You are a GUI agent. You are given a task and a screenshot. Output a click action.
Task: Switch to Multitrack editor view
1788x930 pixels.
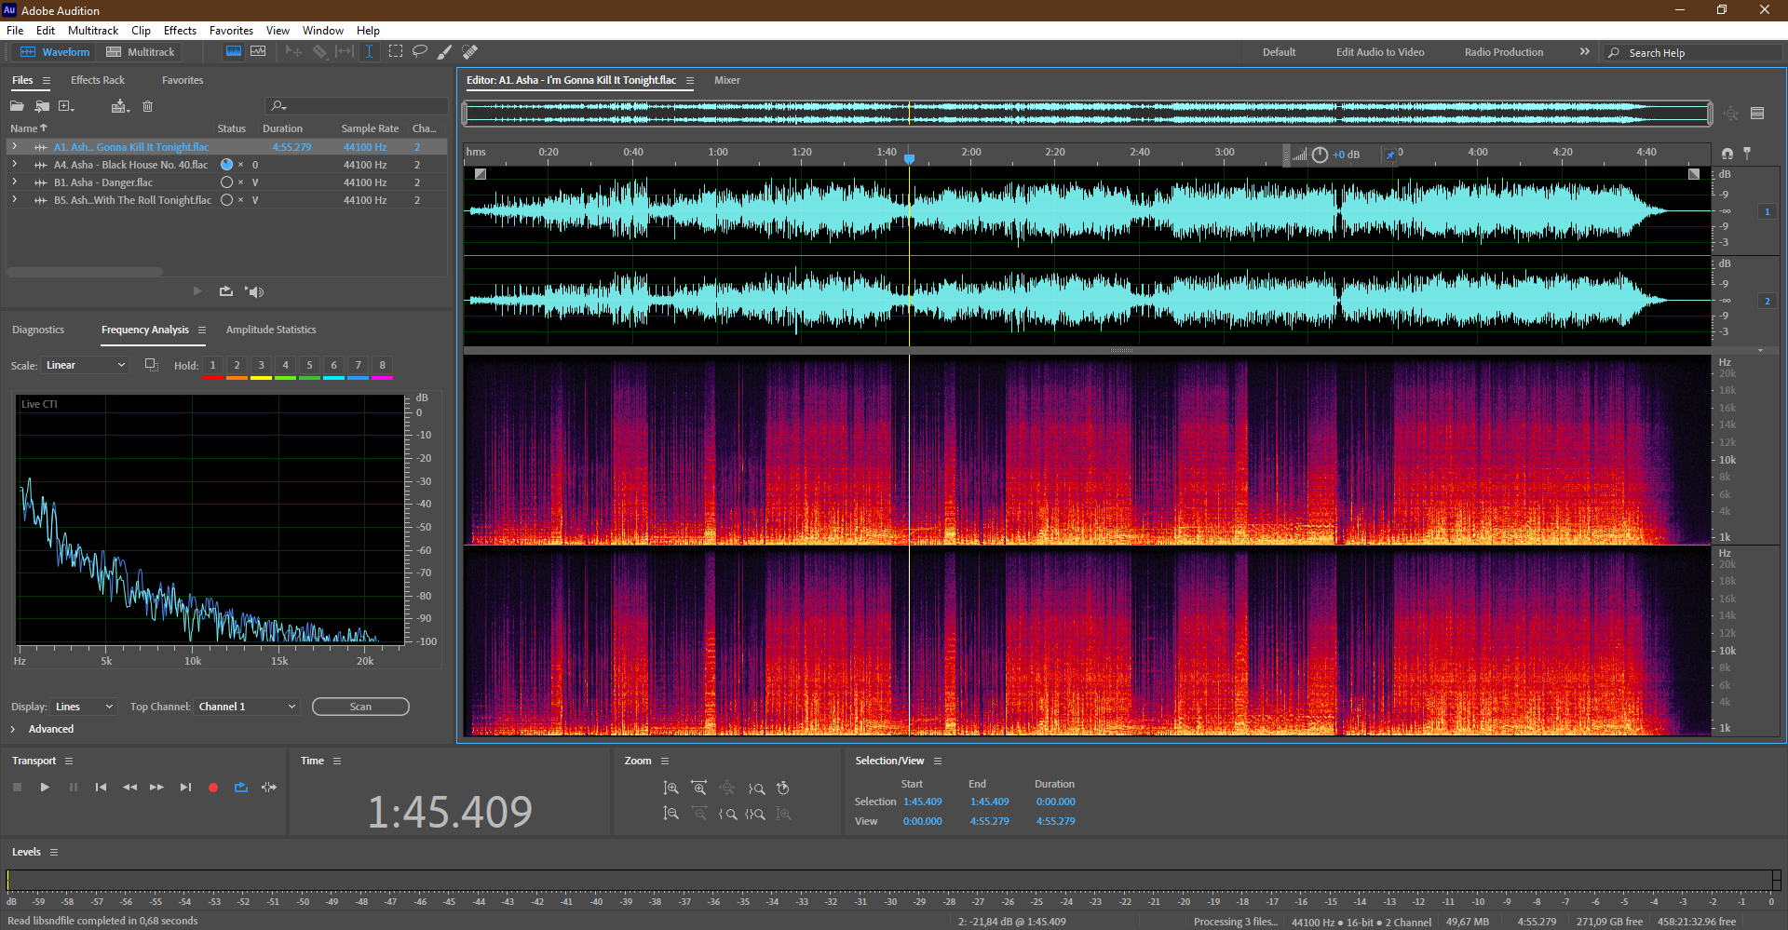(141, 52)
